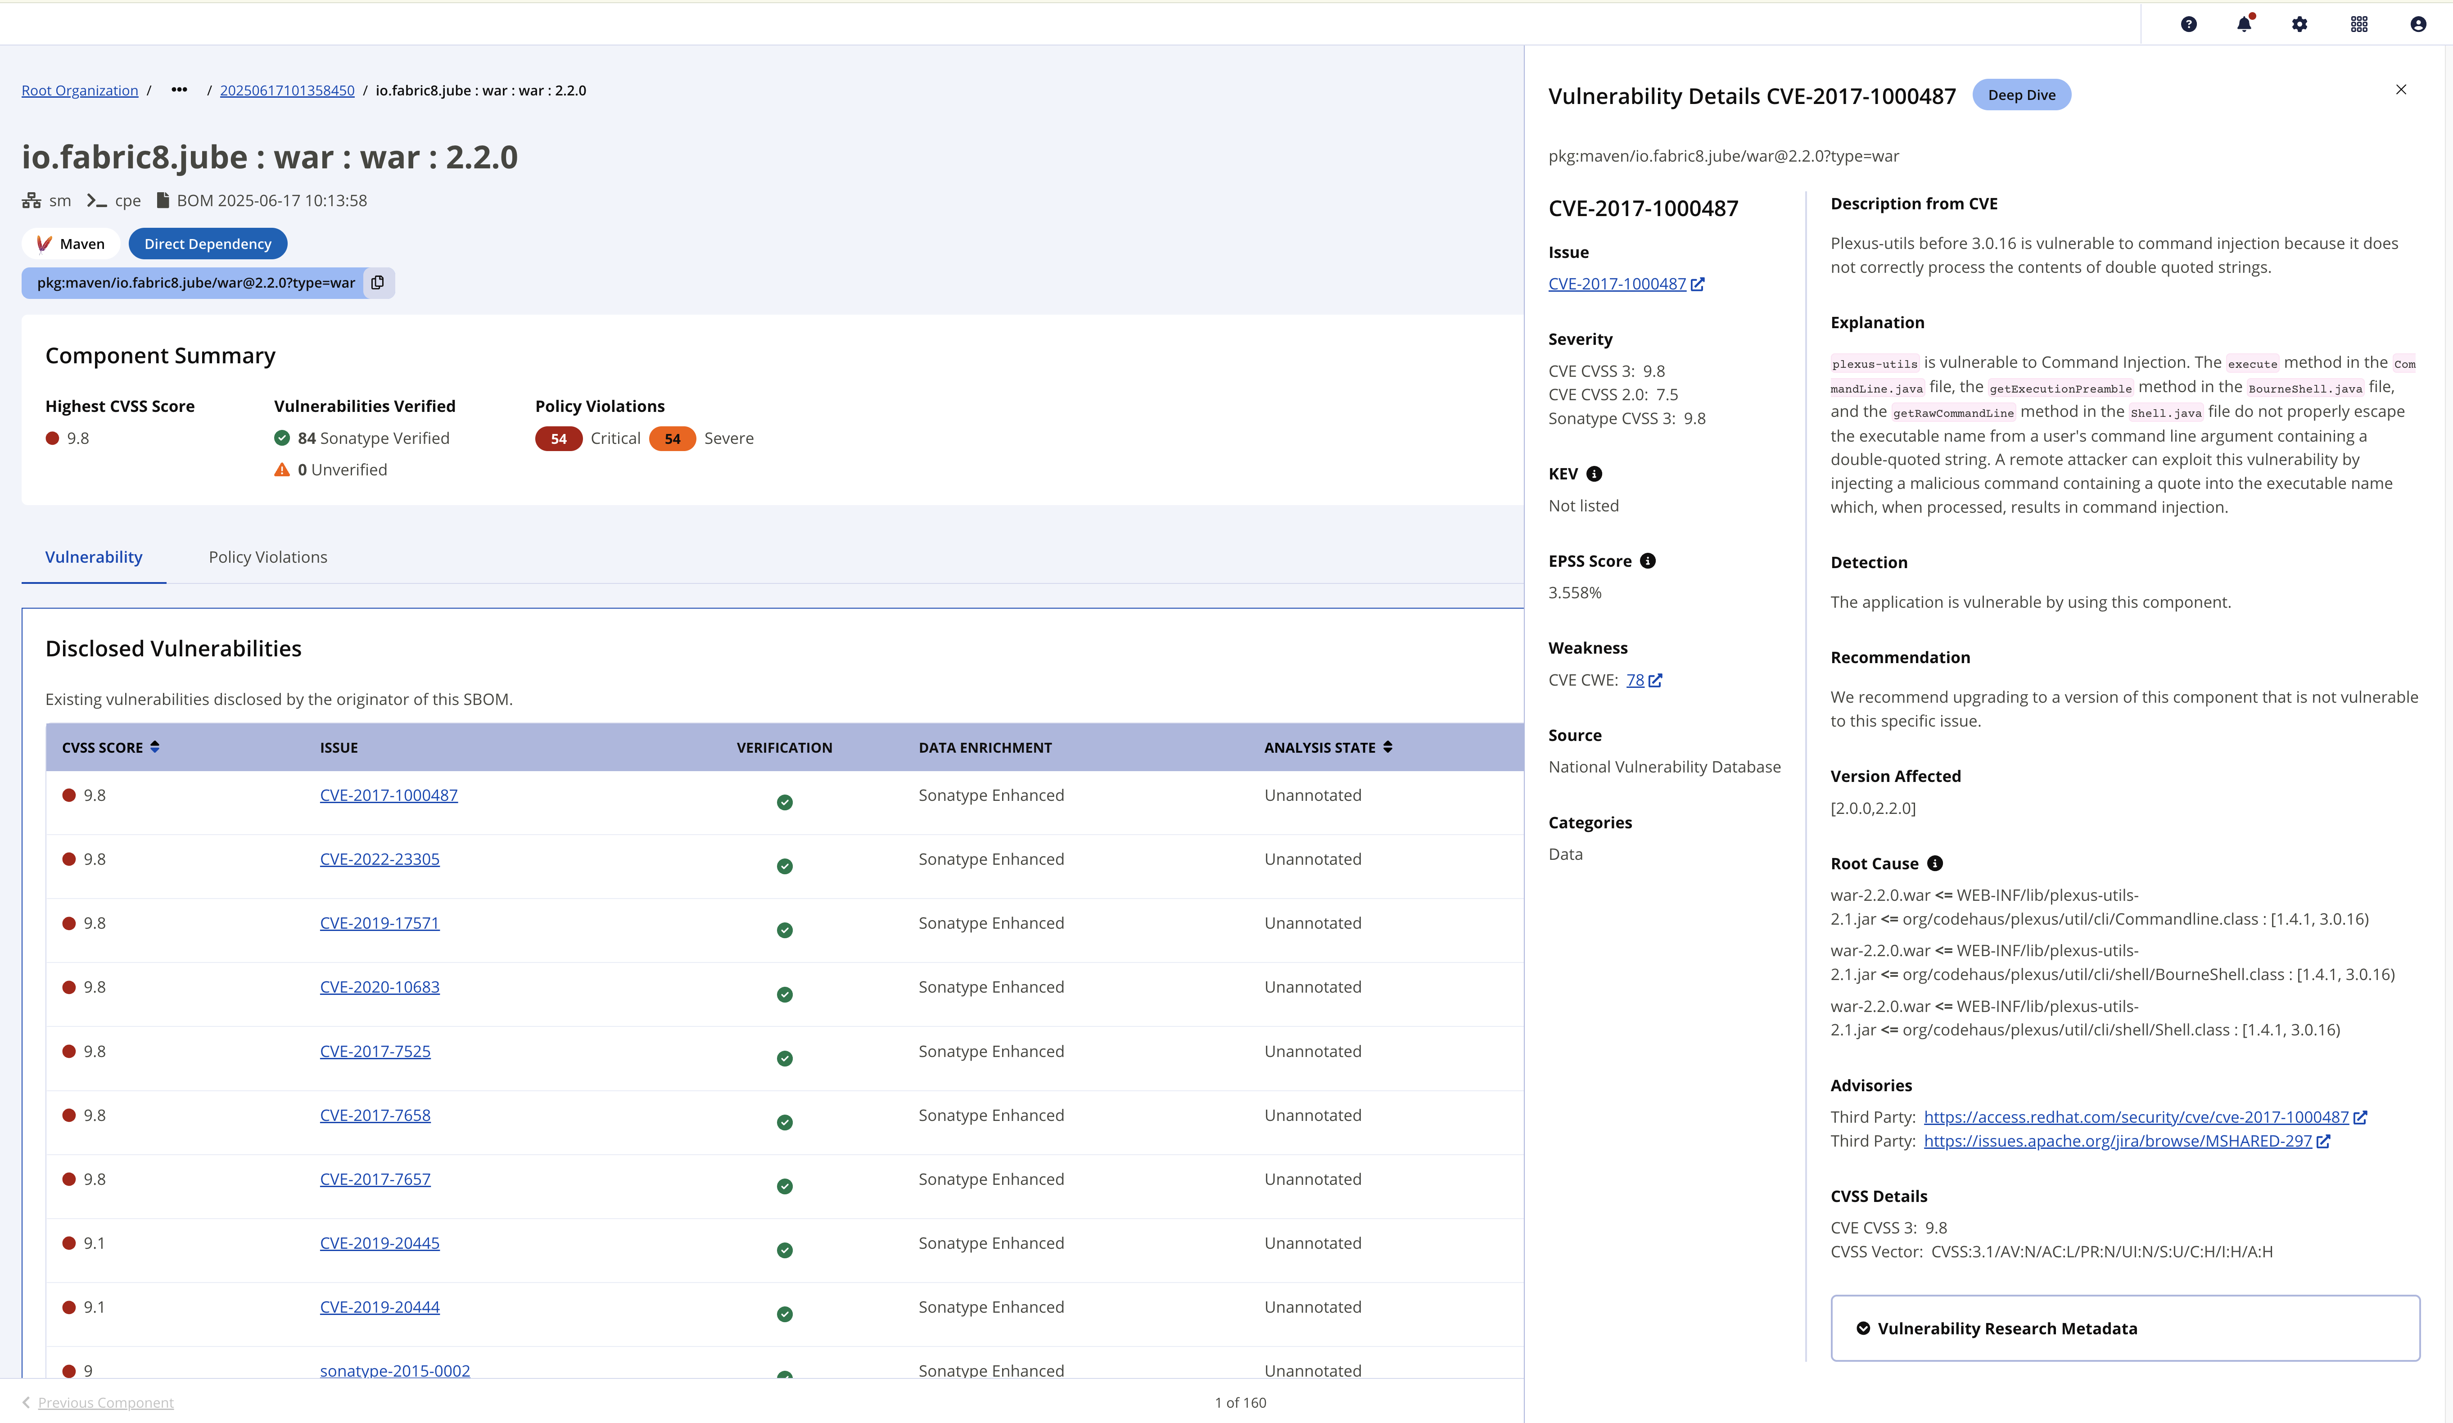Click the '1 of 160' page indicator
This screenshot has width=2453, height=1423.
1240,1403
